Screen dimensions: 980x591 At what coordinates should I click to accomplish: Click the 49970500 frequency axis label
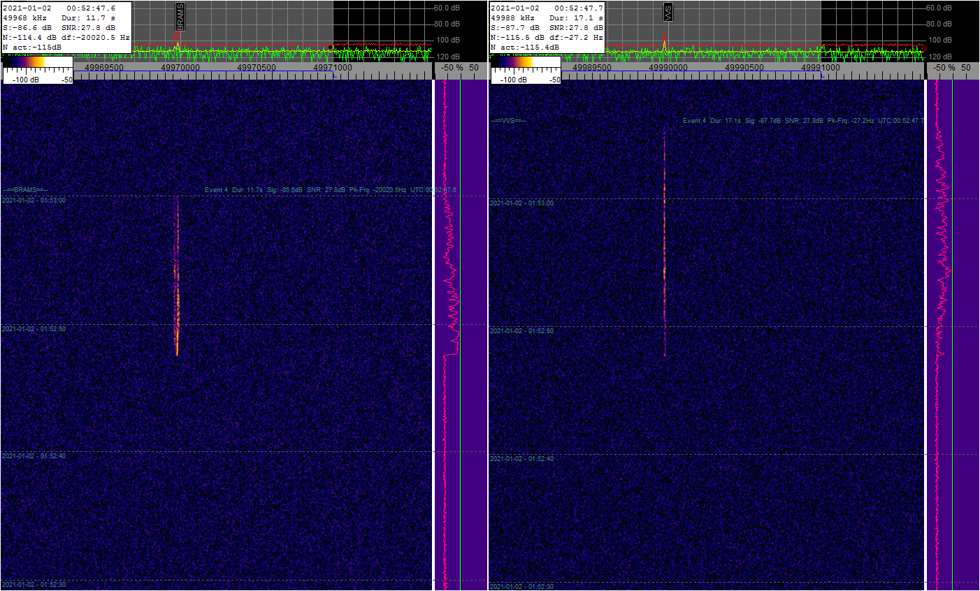tap(256, 68)
